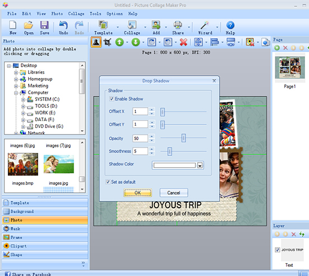Open the Tools menu
309x276 pixels.
96,13
